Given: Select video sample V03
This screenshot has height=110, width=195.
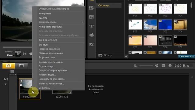Looking at the screenshot, I should 165,24.
